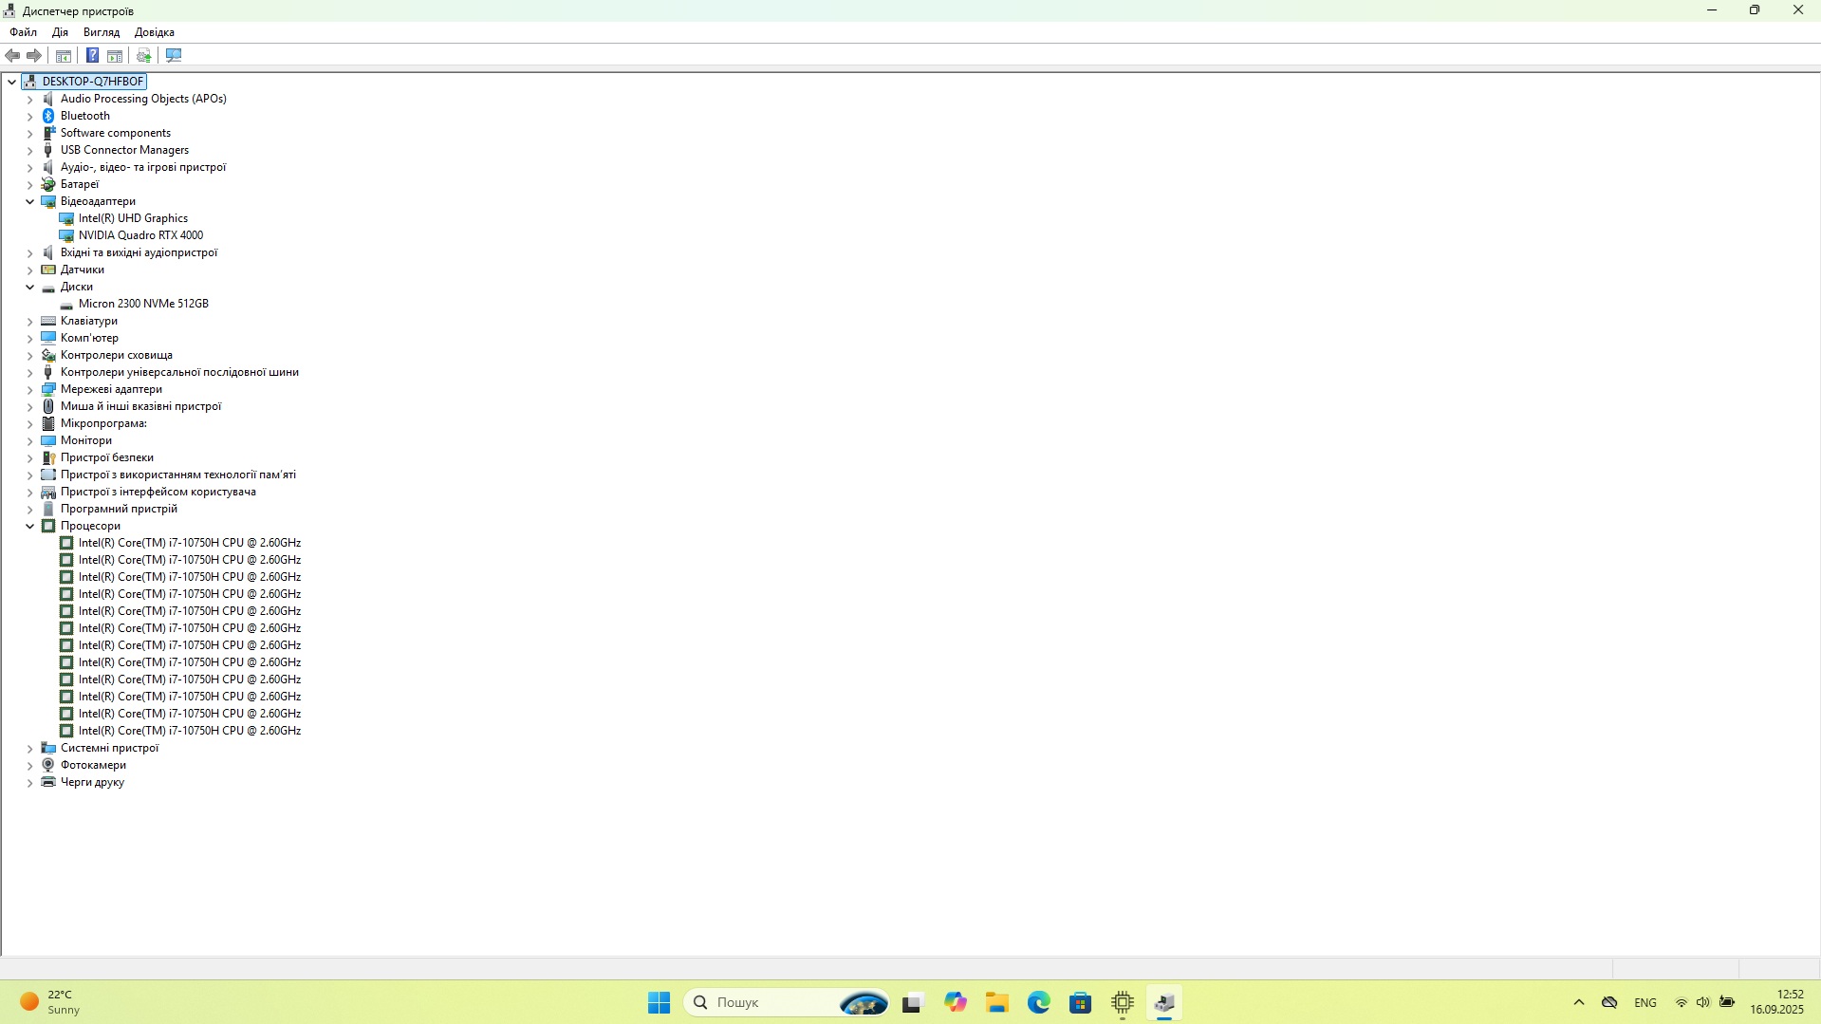Select Пристрої з інтерфейсом користувача label
The width and height of the screenshot is (1821, 1024).
pyautogui.click(x=158, y=492)
